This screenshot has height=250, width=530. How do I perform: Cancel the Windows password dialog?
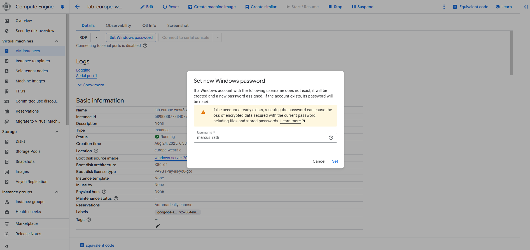(319, 161)
